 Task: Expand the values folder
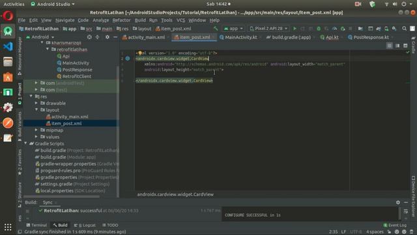click(36, 136)
